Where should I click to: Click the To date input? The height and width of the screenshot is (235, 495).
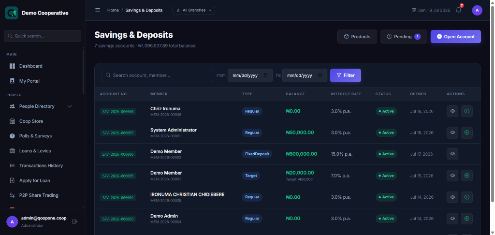(x=305, y=75)
